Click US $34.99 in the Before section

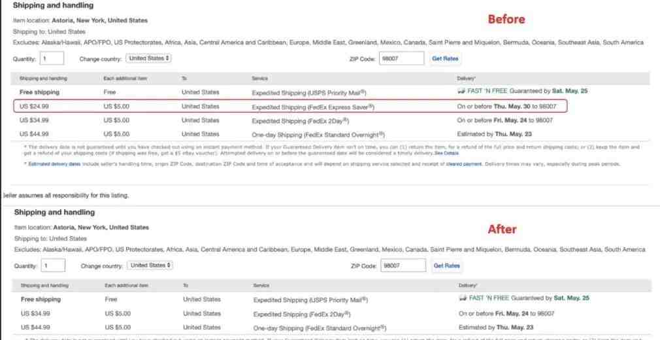tap(34, 120)
